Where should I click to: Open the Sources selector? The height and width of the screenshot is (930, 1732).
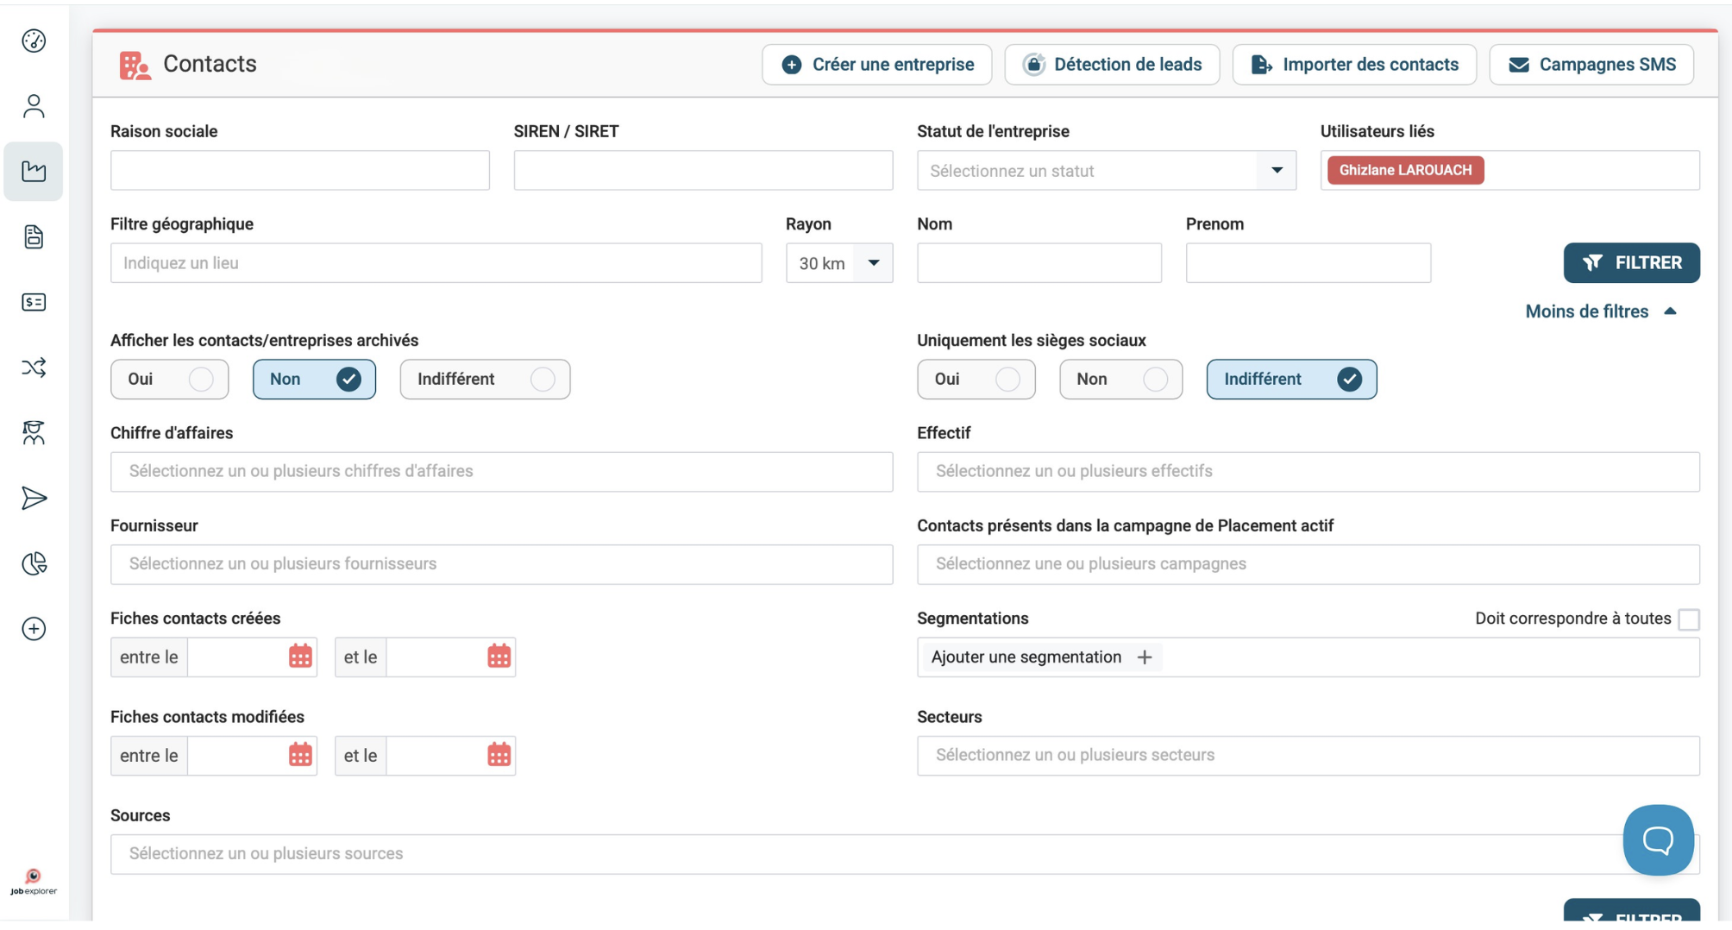905,854
